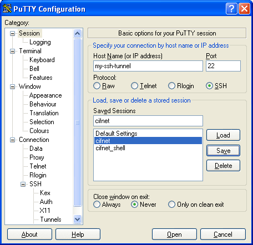Collapse the Window tree node
Viewport: 253px width, 245px height.
coord(12,86)
